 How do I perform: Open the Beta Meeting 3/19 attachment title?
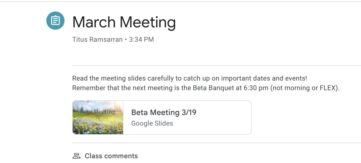(164, 113)
